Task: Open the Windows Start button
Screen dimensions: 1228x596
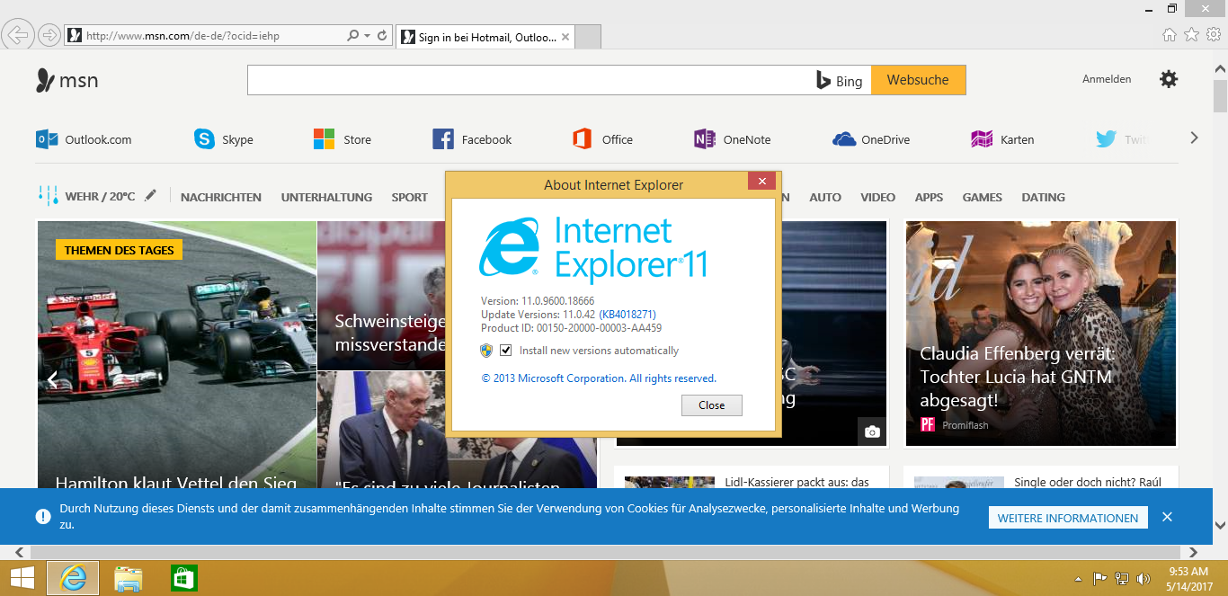Action: coord(22,578)
